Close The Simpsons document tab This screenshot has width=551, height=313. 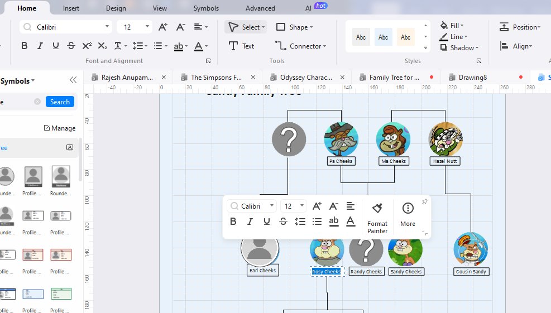pyautogui.click(x=253, y=78)
